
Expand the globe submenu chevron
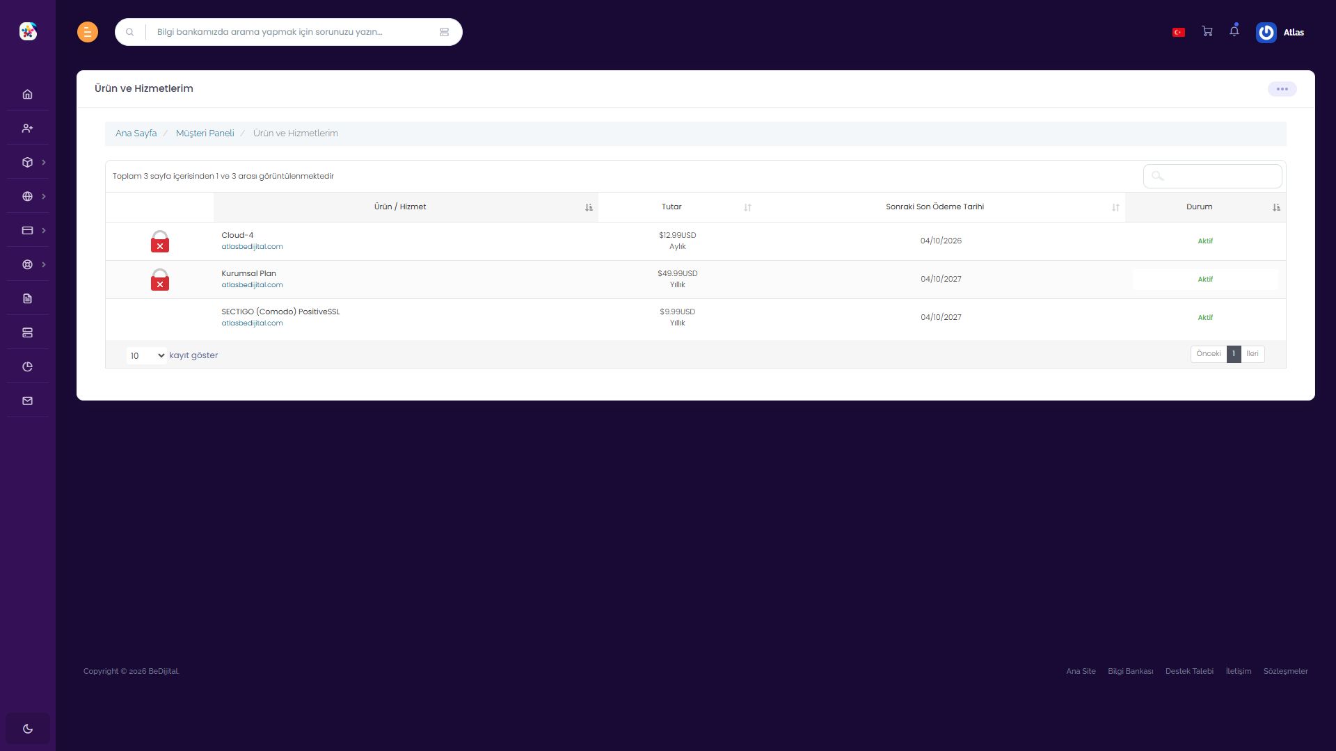44,196
